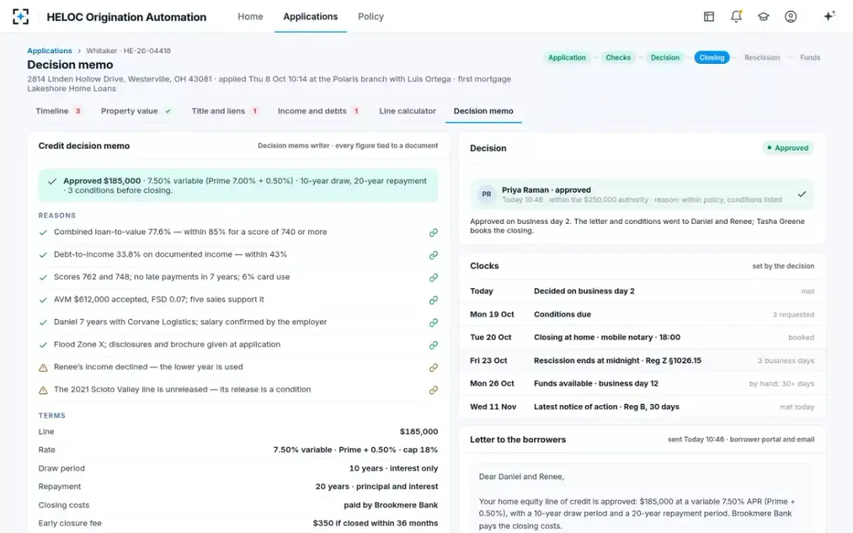Viewport: 853px width, 533px height.
Task: Click 'Whitaker · HE-26-04418' breadcrumb text
Action: tap(128, 50)
